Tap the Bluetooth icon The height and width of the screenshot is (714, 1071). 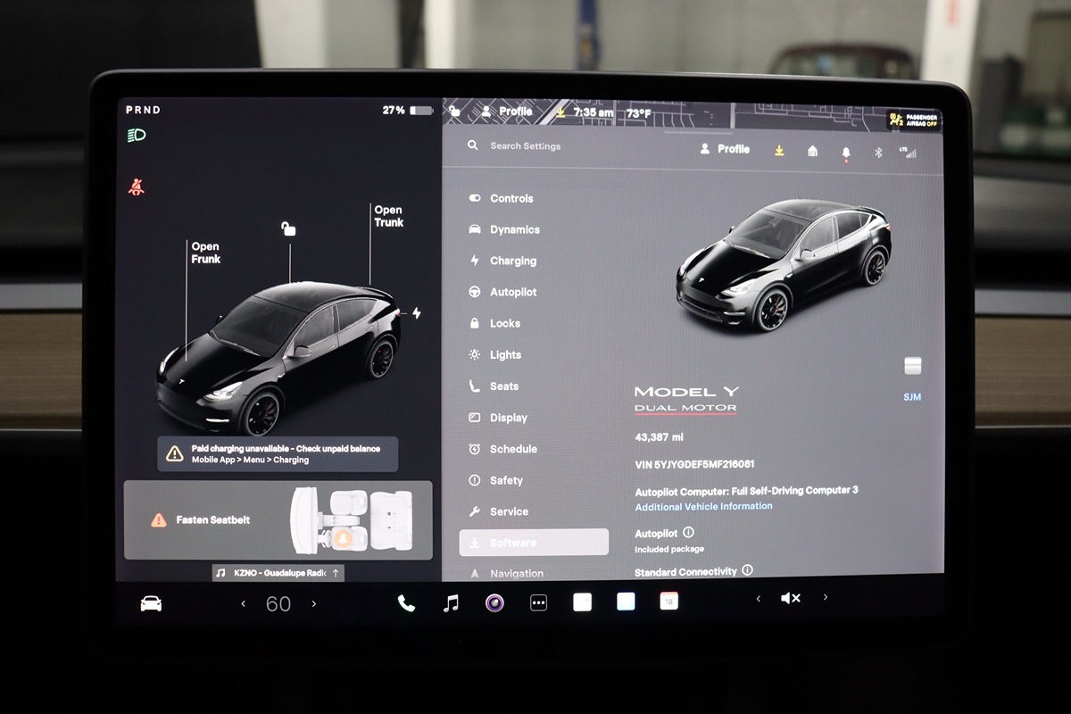click(x=877, y=152)
